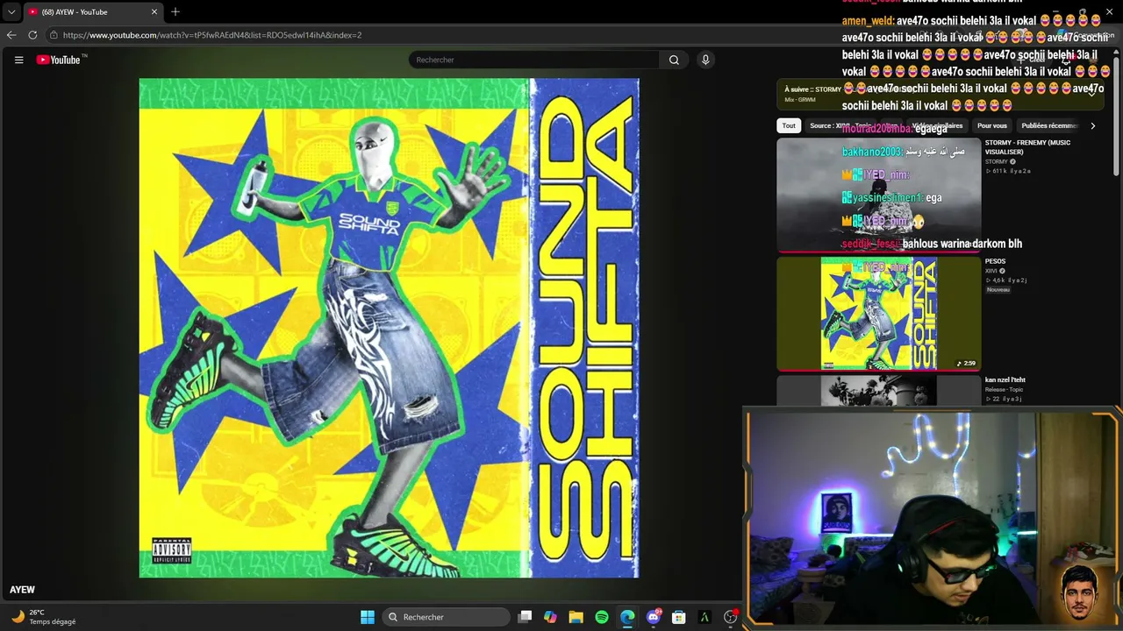The width and height of the screenshot is (1123, 631).
Task: Switch to Microsoft Edge on the taskbar
Action: pos(627,617)
